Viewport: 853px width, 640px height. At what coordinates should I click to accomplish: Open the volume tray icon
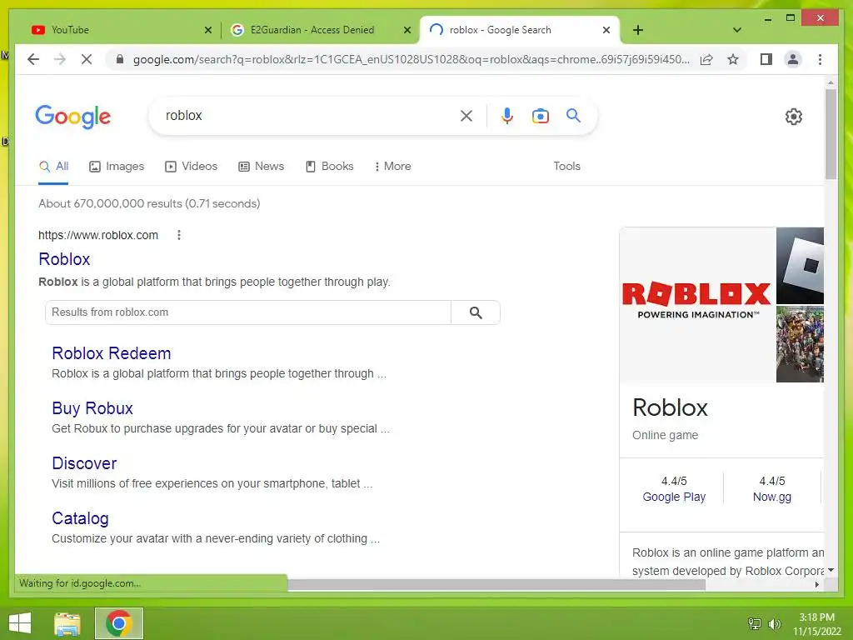[774, 623]
